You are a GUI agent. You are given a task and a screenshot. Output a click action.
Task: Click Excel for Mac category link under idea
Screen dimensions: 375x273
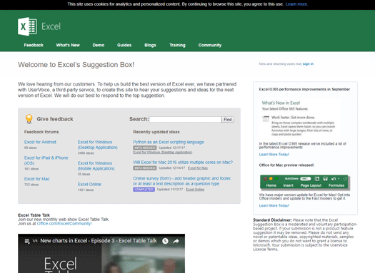pos(198,168)
